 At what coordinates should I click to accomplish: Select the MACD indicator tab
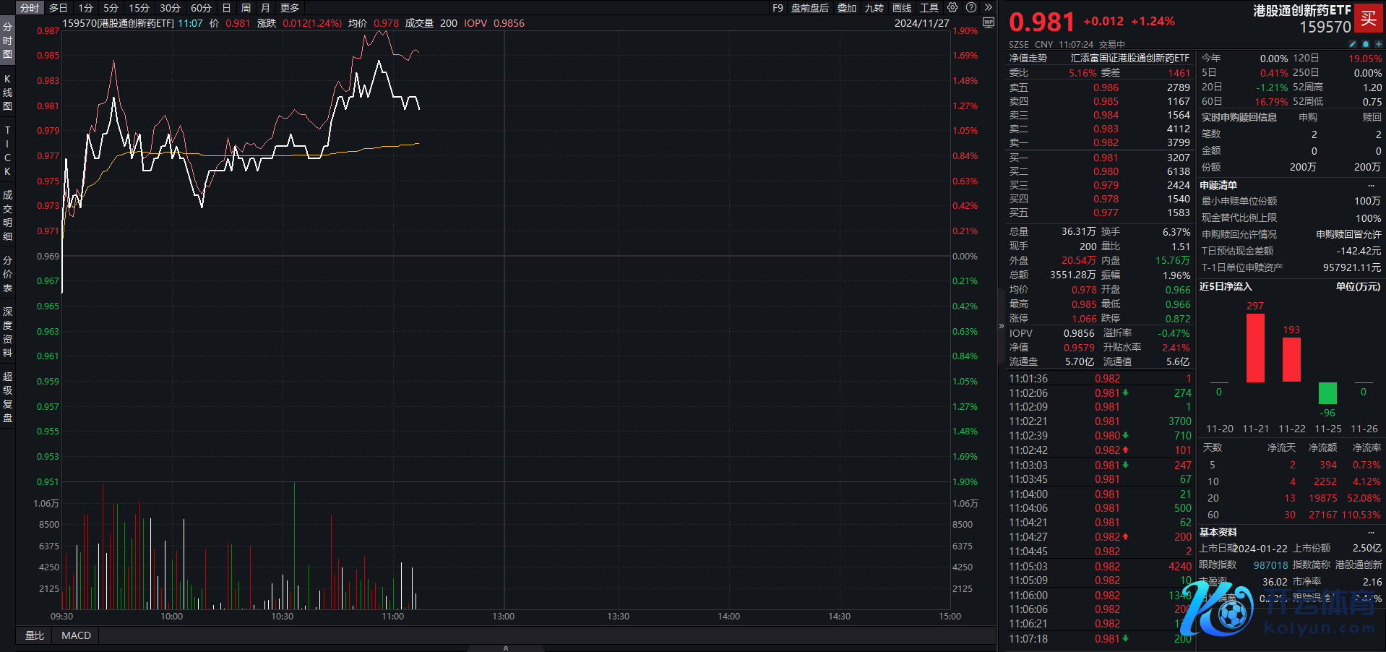76,635
